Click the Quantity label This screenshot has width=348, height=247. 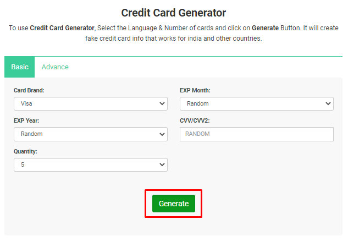pyautogui.click(x=25, y=151)
